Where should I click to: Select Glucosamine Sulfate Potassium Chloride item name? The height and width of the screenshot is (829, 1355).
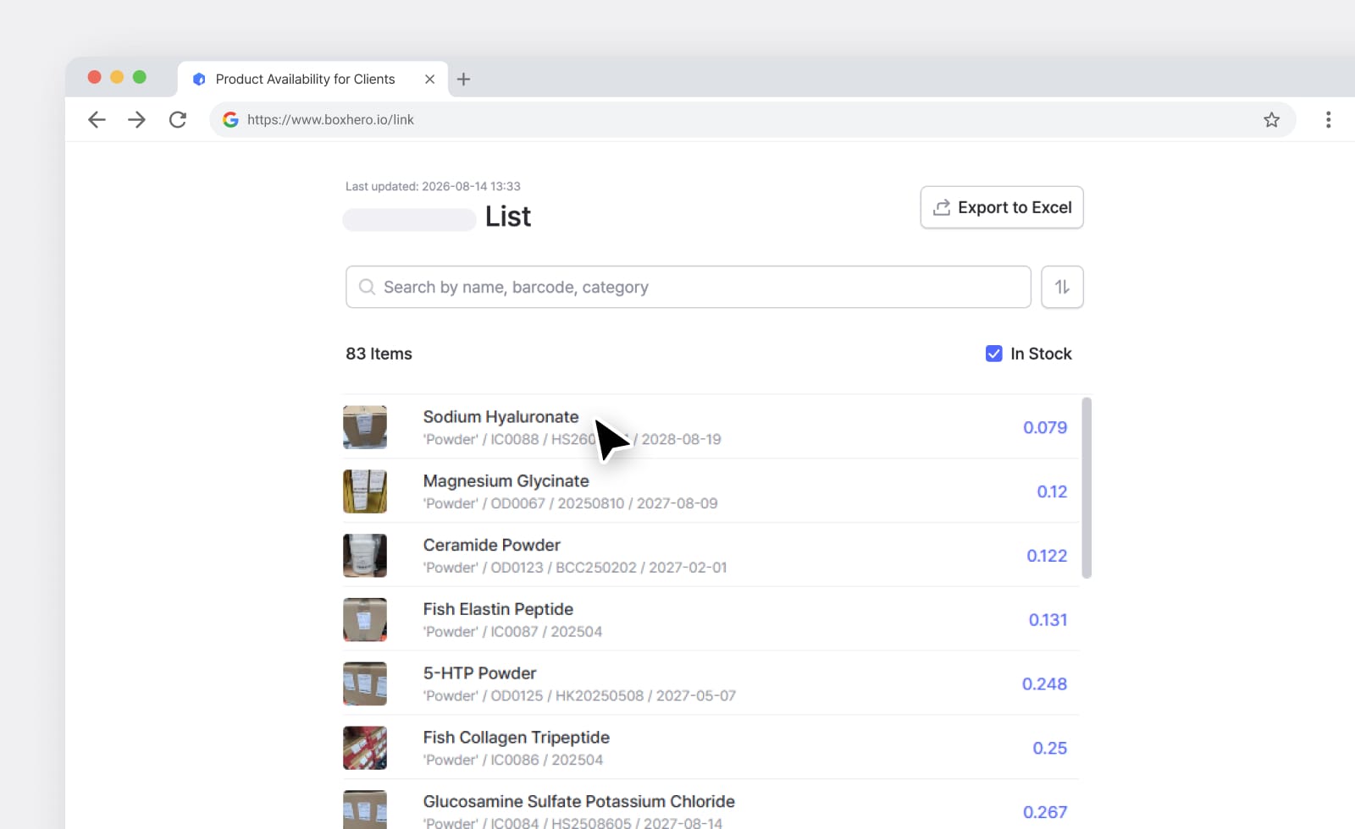(578, 801)
